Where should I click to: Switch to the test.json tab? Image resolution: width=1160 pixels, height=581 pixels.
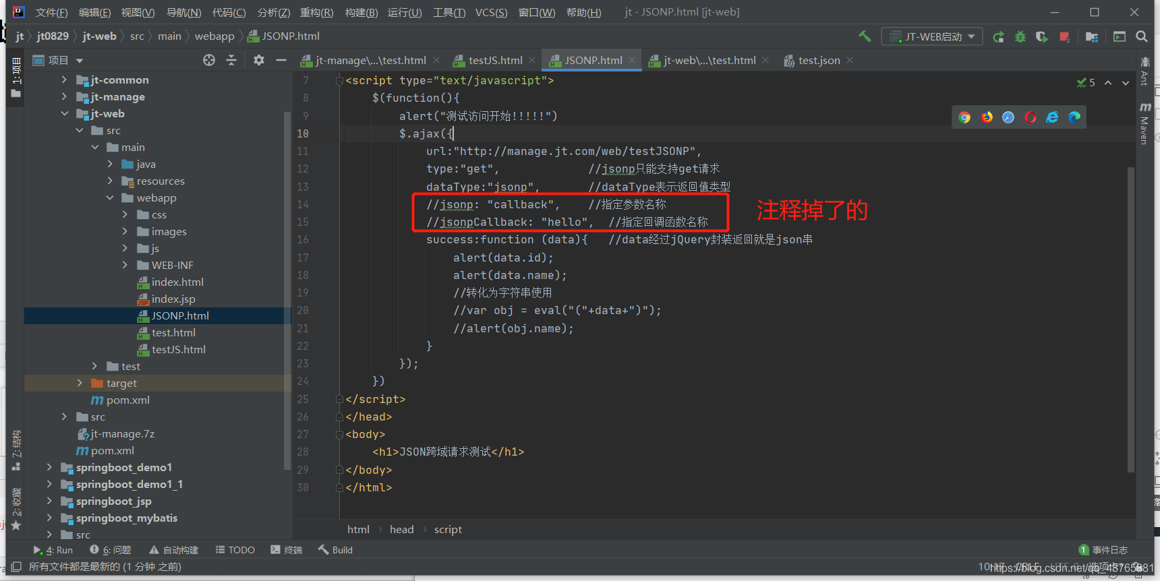click(819, 61)
